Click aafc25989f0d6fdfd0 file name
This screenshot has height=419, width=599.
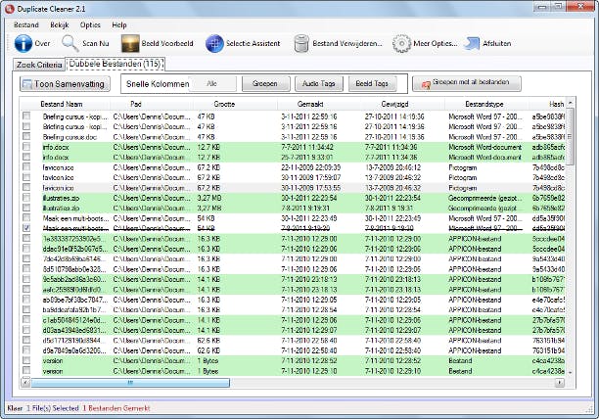74,290
